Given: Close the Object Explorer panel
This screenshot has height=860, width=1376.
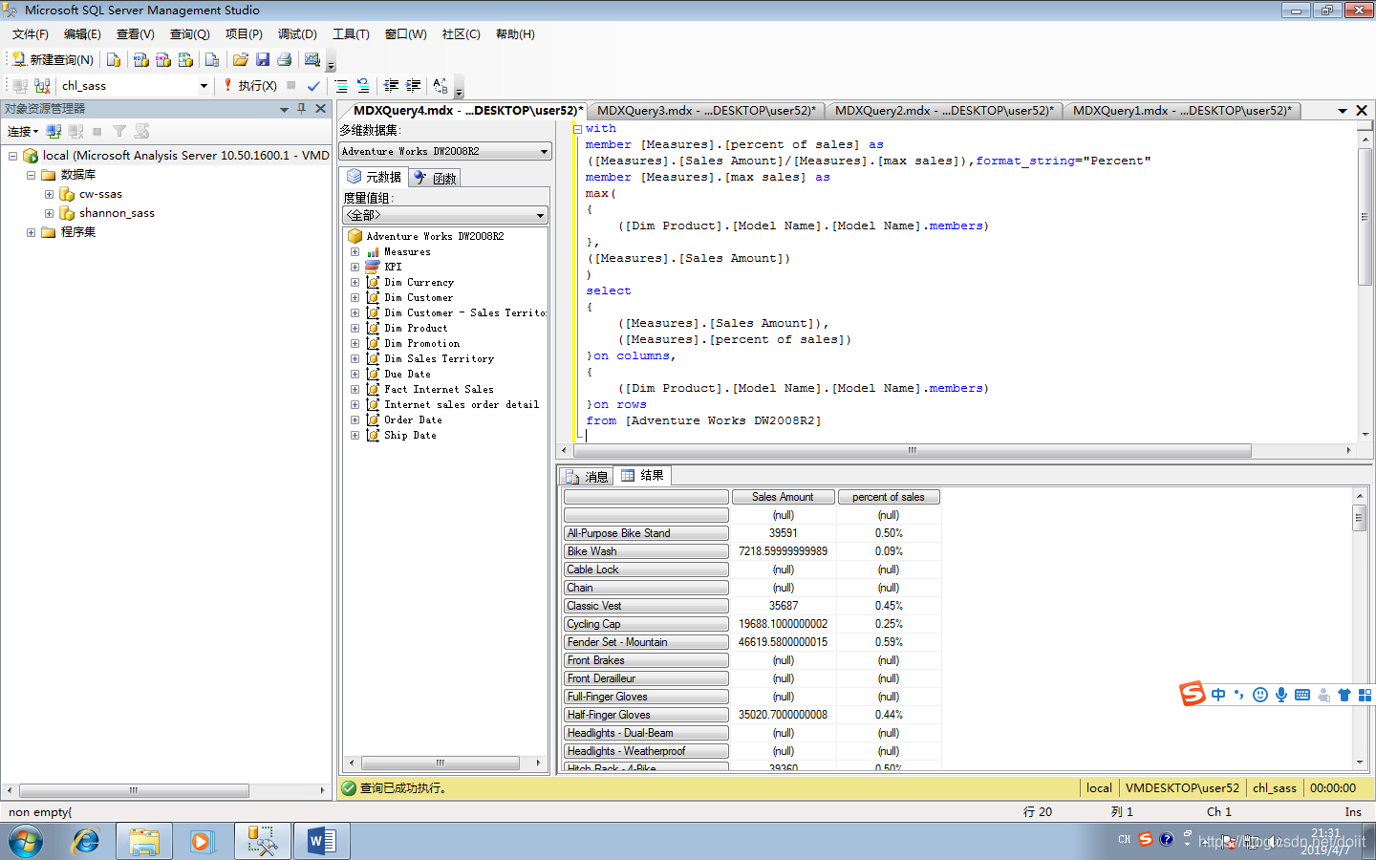Looking at the screenshot, I should 321,109.
